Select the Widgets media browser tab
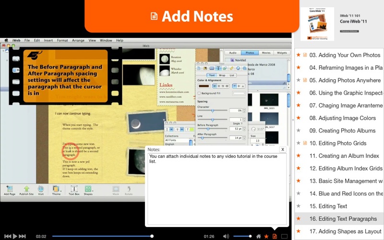Viewport: 384px width, 240px height. (x=282, y=53)
